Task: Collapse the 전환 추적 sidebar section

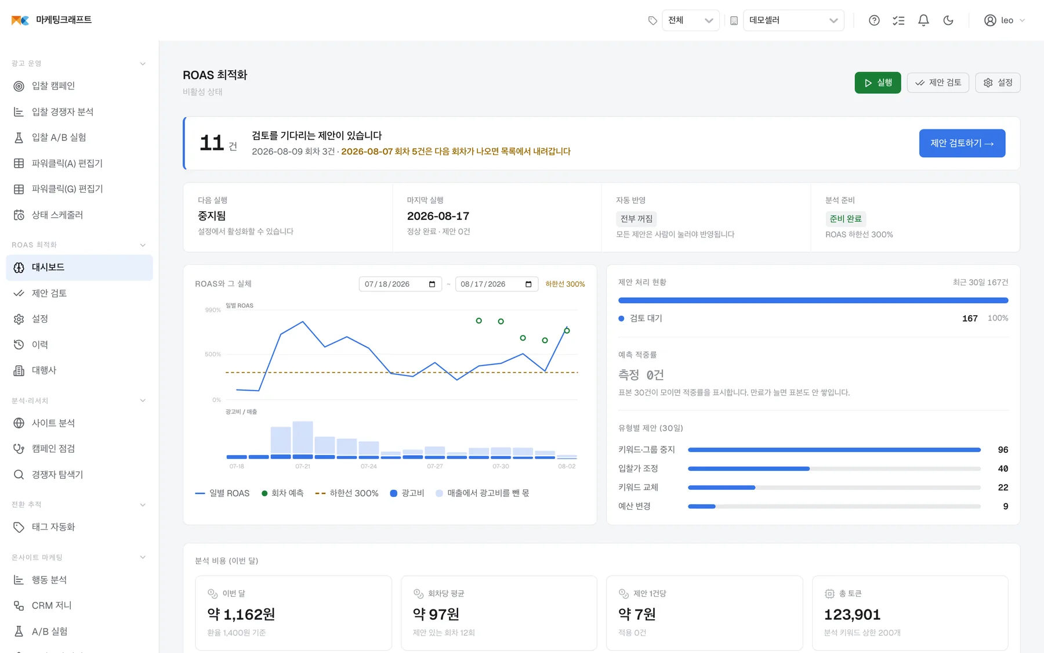Action: coord(143,505)
